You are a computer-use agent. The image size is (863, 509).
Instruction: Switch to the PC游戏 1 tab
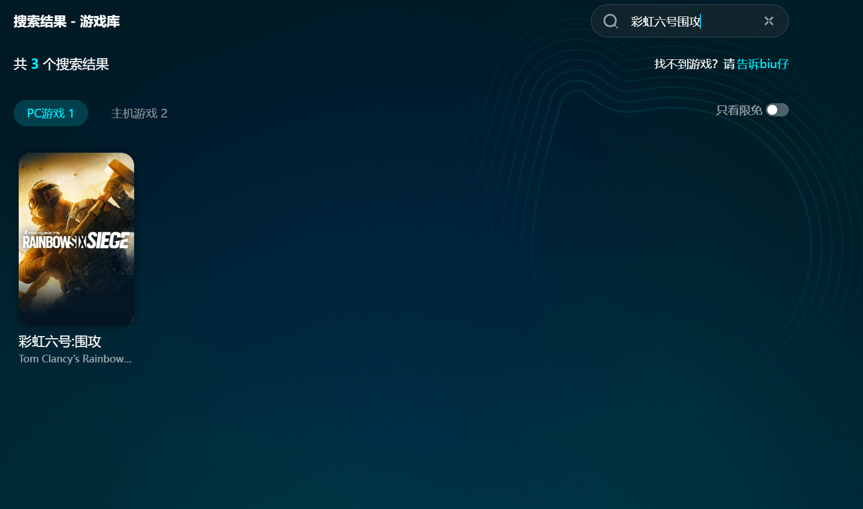[51, 113]
